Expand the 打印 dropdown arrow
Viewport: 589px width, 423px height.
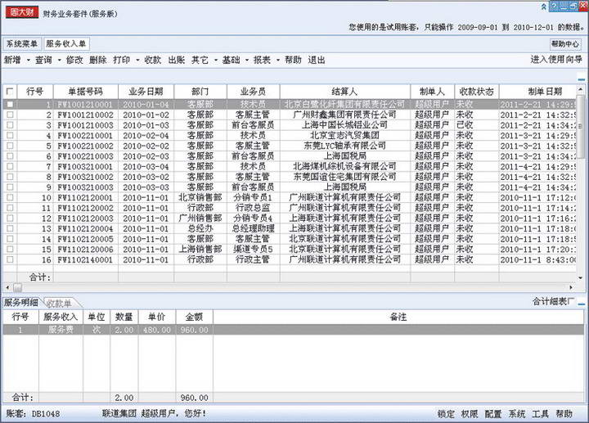137,61
